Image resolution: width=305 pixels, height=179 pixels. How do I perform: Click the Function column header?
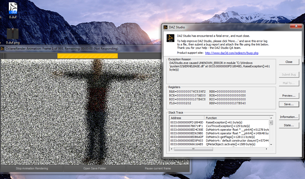tap(237, 118)
